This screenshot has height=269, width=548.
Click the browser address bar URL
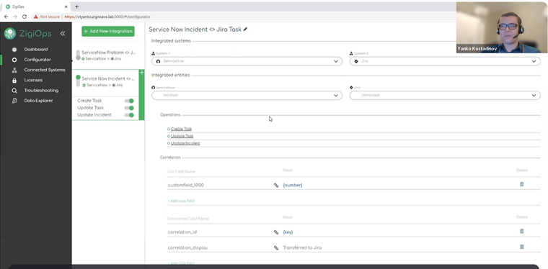point(107,17)
